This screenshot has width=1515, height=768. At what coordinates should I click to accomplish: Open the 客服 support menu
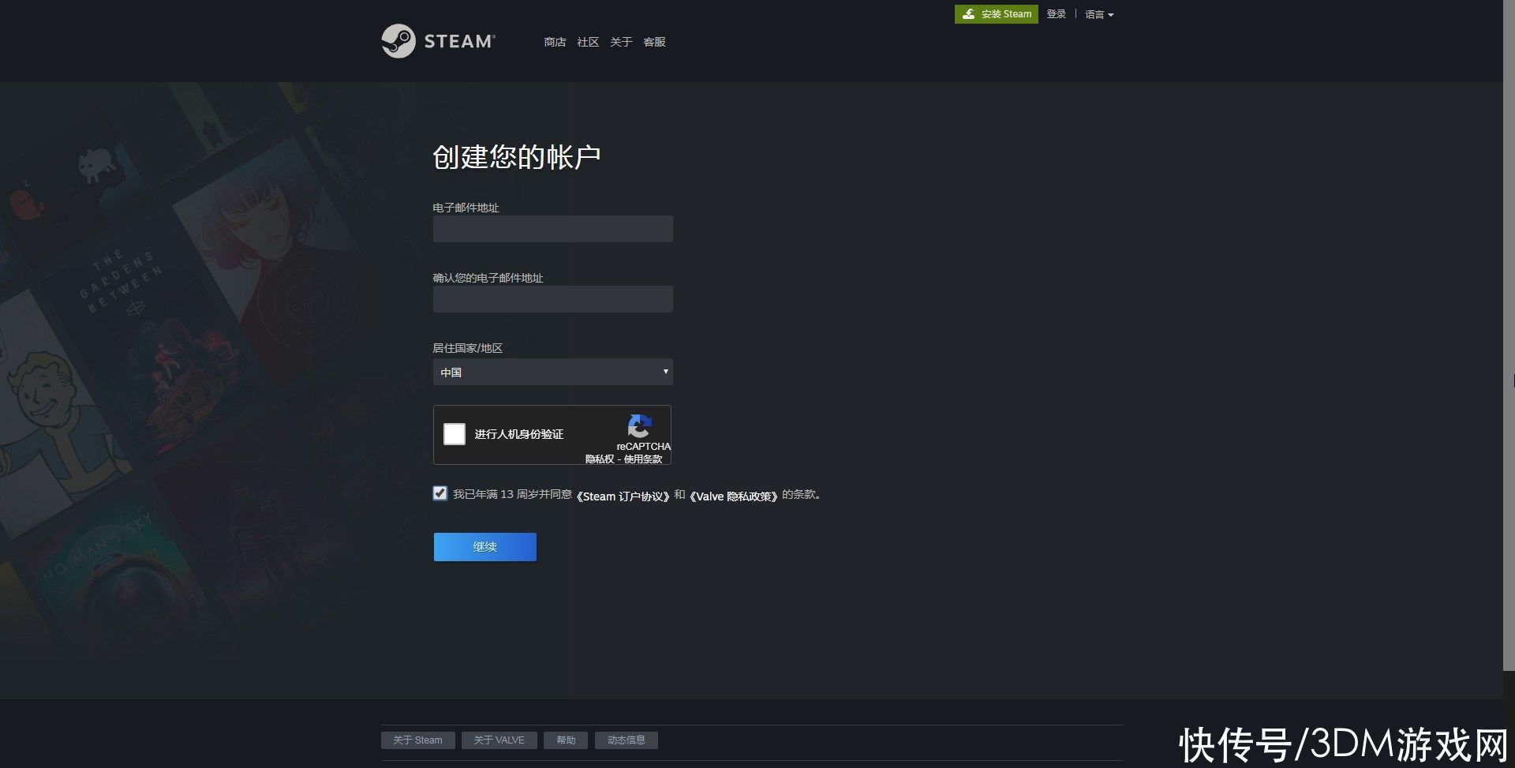(654, 42)
